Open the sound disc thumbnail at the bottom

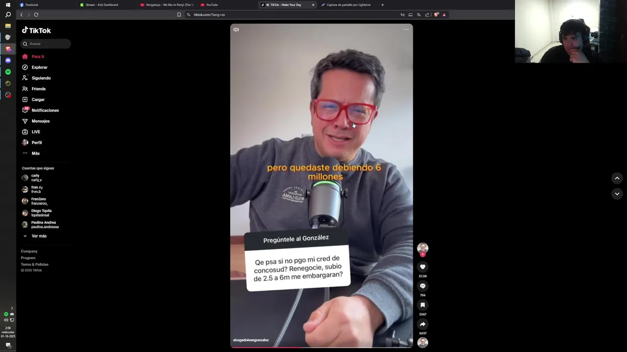tap(423, 342)
